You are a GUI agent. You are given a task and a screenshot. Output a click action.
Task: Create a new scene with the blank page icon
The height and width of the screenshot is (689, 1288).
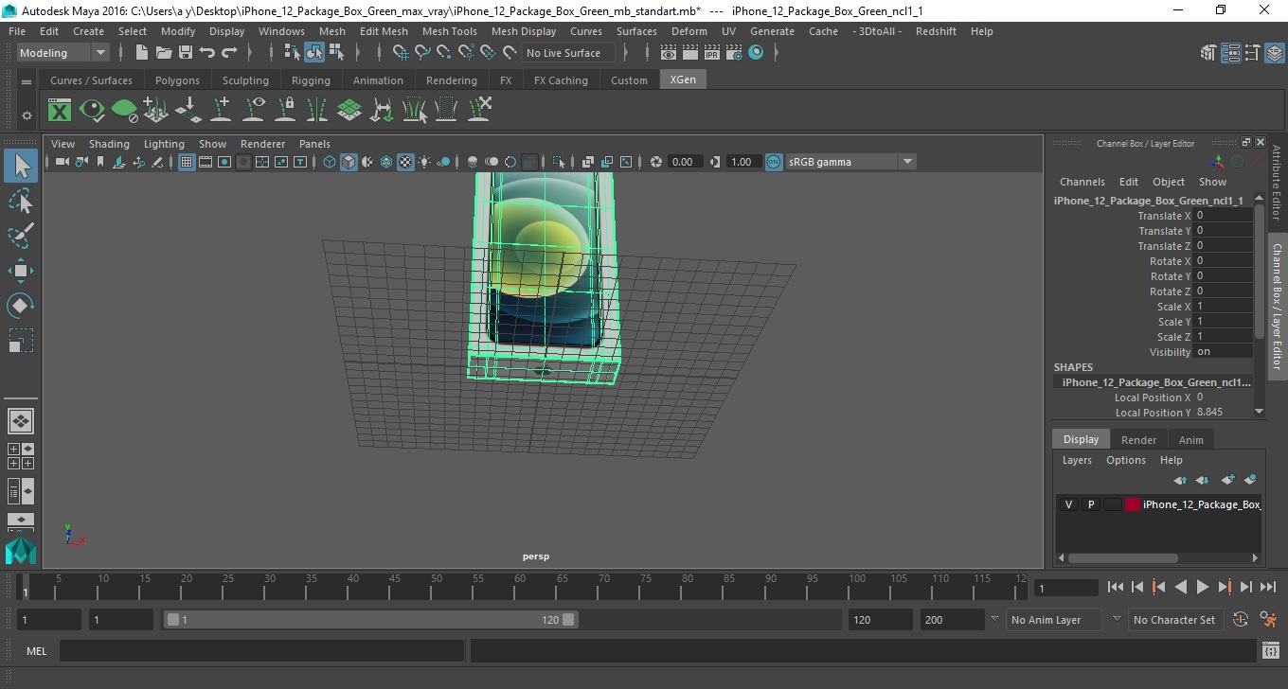click(142, 53)
